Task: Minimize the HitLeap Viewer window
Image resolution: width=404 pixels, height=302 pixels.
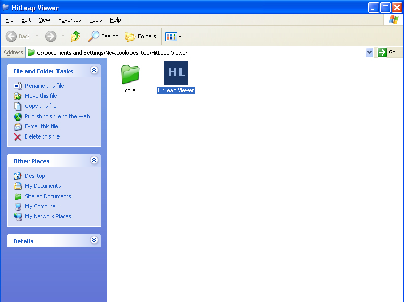Action: tap(373, 7)
